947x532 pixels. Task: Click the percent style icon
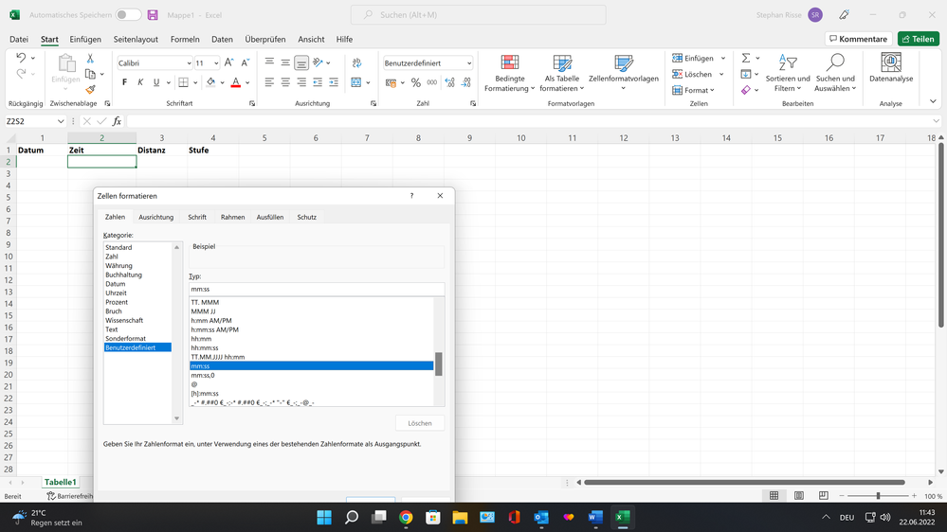tap(415, 82)
